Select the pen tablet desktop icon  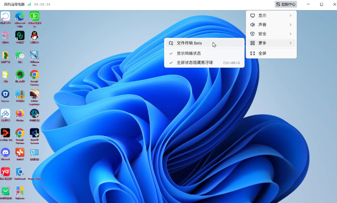(35, 55)
